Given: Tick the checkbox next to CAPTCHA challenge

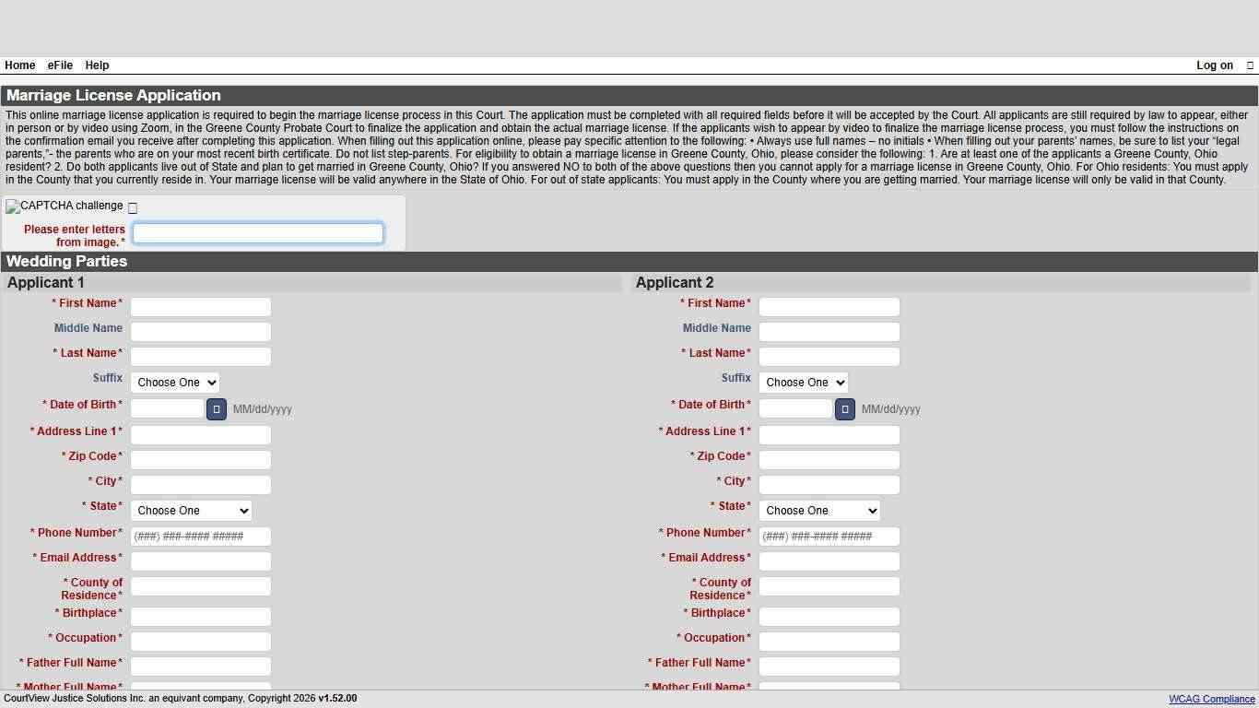Looking at the screenshot, I should pyautogui.click(x=132, y=207).
